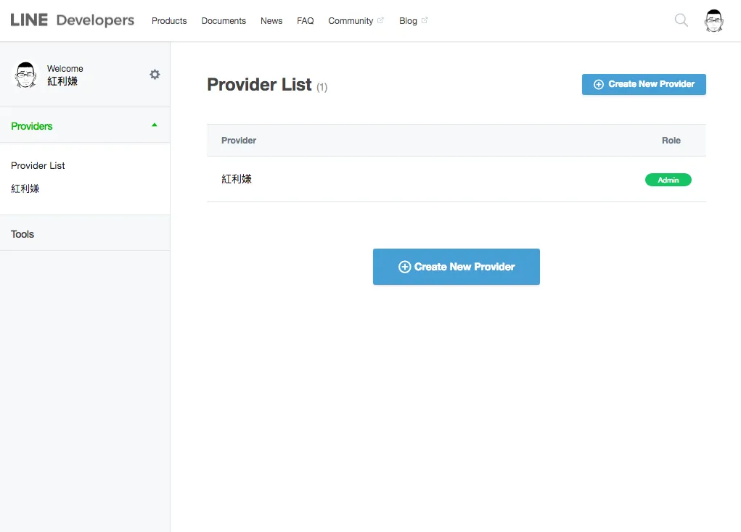Screen dimensions: 741x532
Task: Select 紅利嫌 provider in sidebar
Action: (x=25, y=188)
